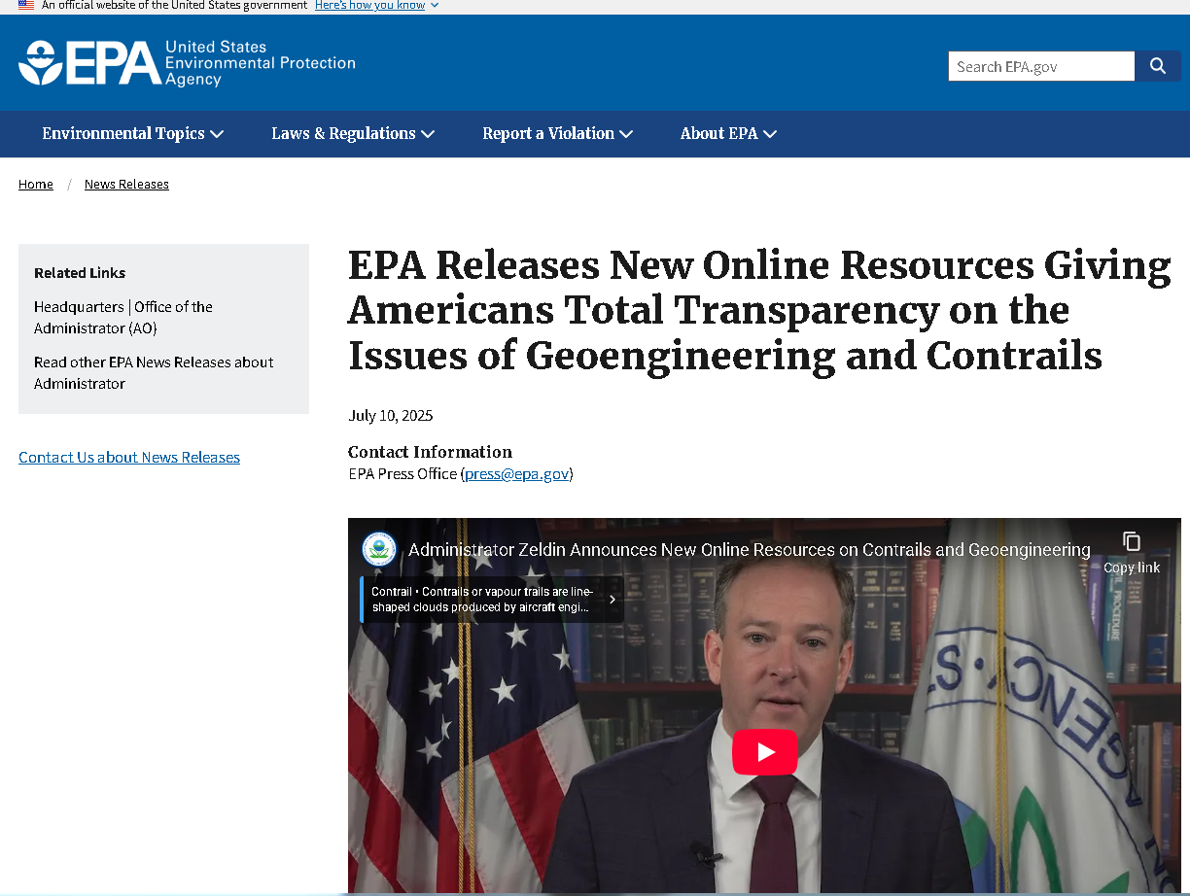Expand the Report a Violation menu
The height and width of the screenshot is (896, 1190).
click(x=557, y=134)
